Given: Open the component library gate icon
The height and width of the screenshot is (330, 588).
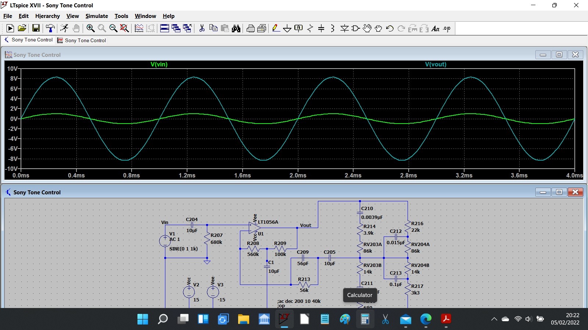Looking at the screenshot, I should (x=355, y=28).
